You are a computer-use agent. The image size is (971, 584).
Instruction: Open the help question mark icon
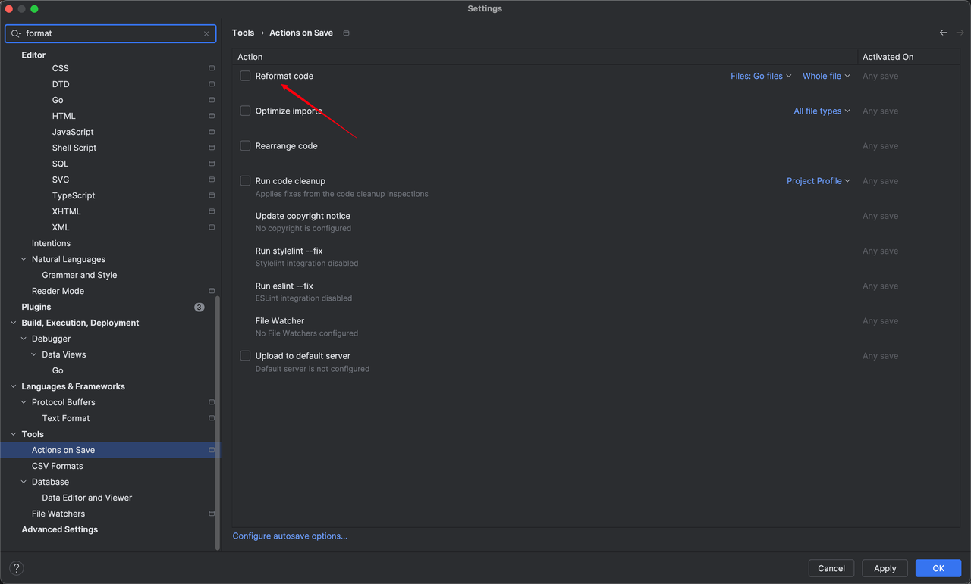[17, 567]
